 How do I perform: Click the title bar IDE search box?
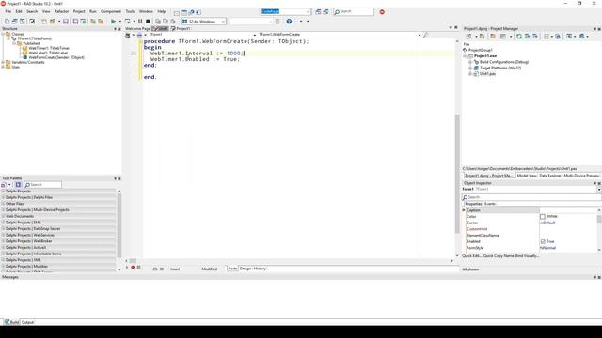354,12
